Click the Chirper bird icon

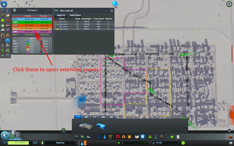click(114, 4)
